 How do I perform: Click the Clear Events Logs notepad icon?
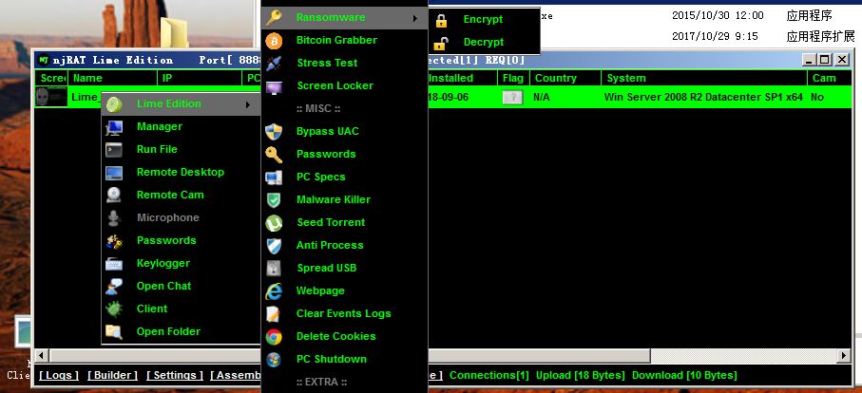tap(274, 314)
